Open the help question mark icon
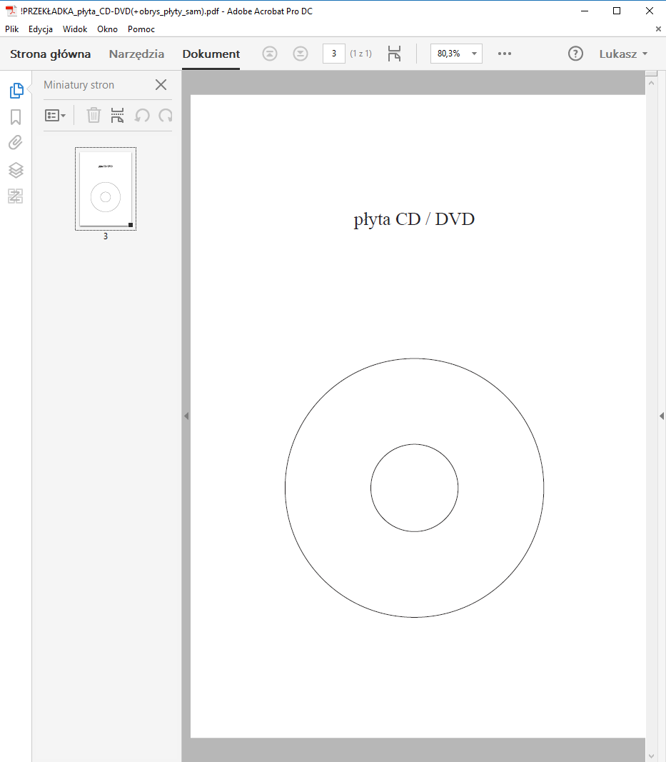The height and width of the screenshot is (762, 666). click(575, 54)
